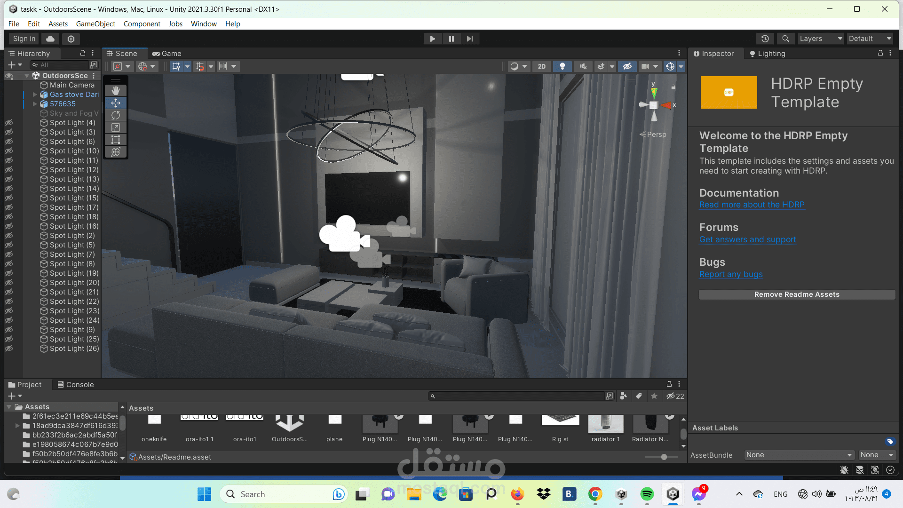
Task: Click Remove Readme Assets button
Action: point(797,294)
